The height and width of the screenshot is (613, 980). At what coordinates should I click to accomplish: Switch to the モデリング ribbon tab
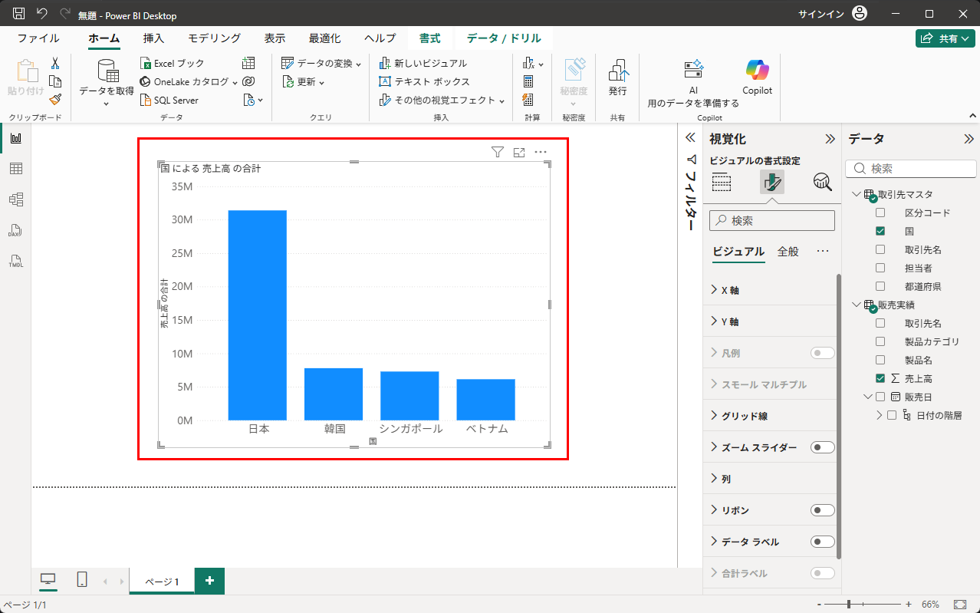pos(214,38)
